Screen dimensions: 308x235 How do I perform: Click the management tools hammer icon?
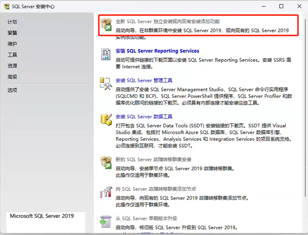click(x=106, y=84)
